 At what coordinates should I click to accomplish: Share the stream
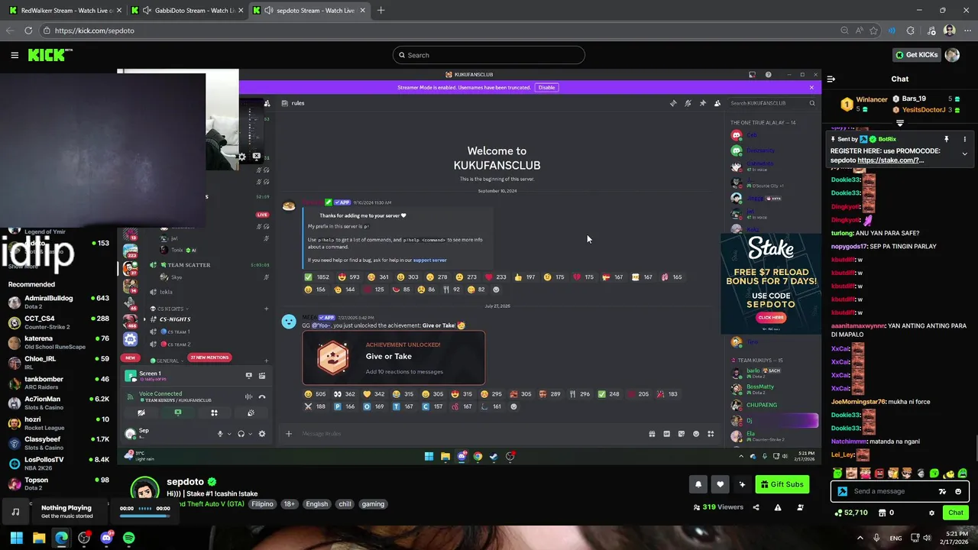tap(756, 507)
